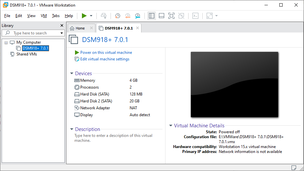Click the Display device row
The height and width of the screenshot is (171, 304).
[87, 115]
